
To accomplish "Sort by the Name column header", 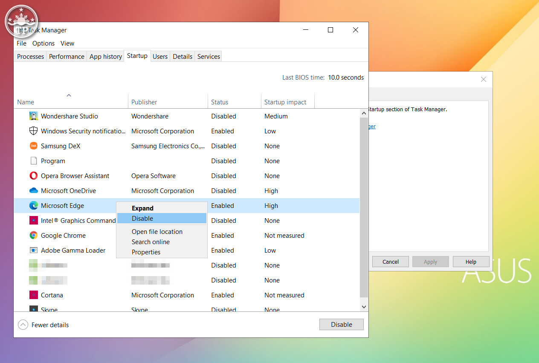I will 71,102.
